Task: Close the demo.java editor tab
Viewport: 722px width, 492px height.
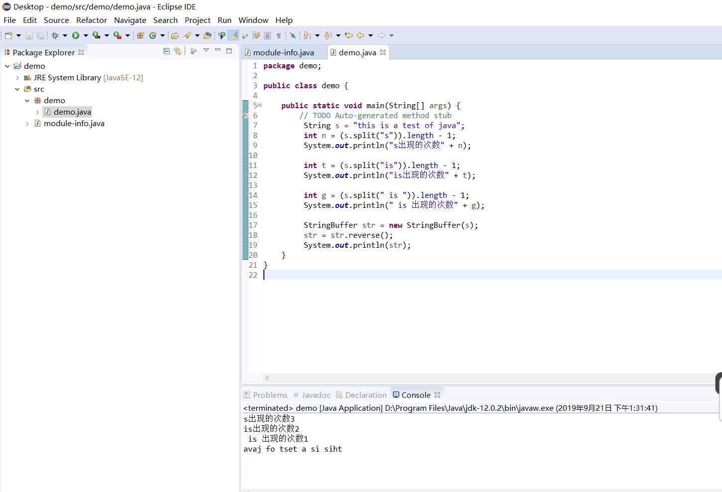Action: (383, 52)
